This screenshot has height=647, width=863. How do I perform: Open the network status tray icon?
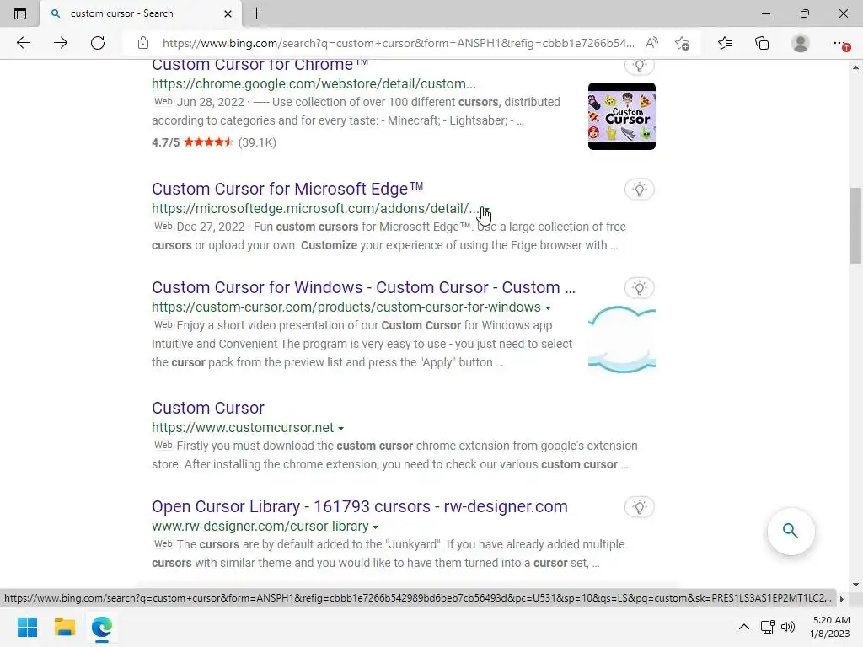point(767,627)
